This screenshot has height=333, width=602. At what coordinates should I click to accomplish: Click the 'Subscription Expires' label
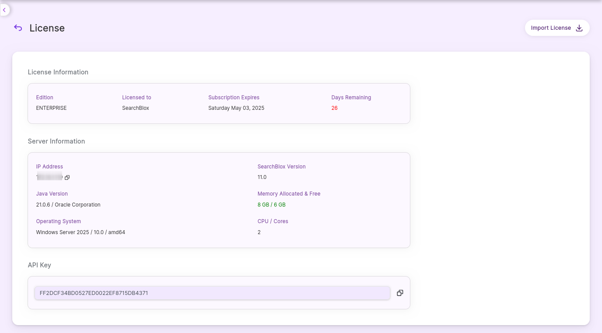pyautogui.click(x=234, y=98)
